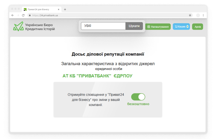Click the Досьє ділової репутації компанії heading

pyautogui.click(x=108, y=54)
